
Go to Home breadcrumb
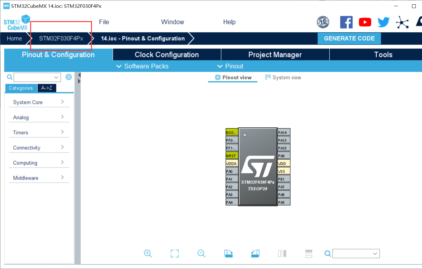click(14, 39)
